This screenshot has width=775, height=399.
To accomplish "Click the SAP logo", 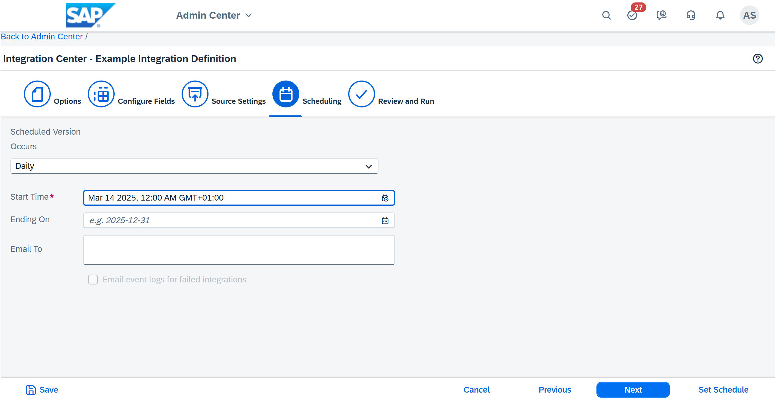I will click(x=90, y=15).
